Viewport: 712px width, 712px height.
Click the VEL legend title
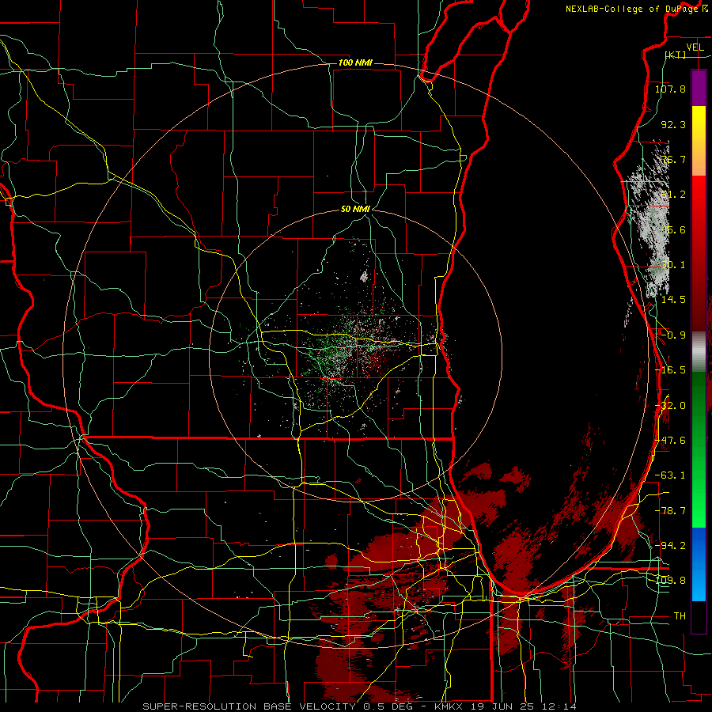point(695,47)
